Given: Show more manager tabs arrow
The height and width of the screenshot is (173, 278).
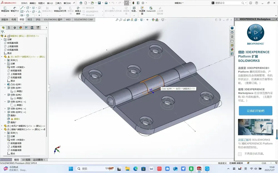Looking at the screenshot, I should [46, 27].
